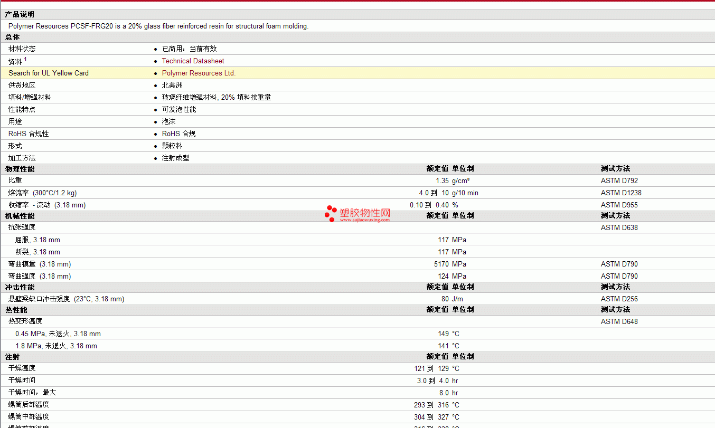Open the Polymer Resources Ltd. link
Image resolution: width=715 pixels, height=428 pixels.
click(x=199, y=73)
